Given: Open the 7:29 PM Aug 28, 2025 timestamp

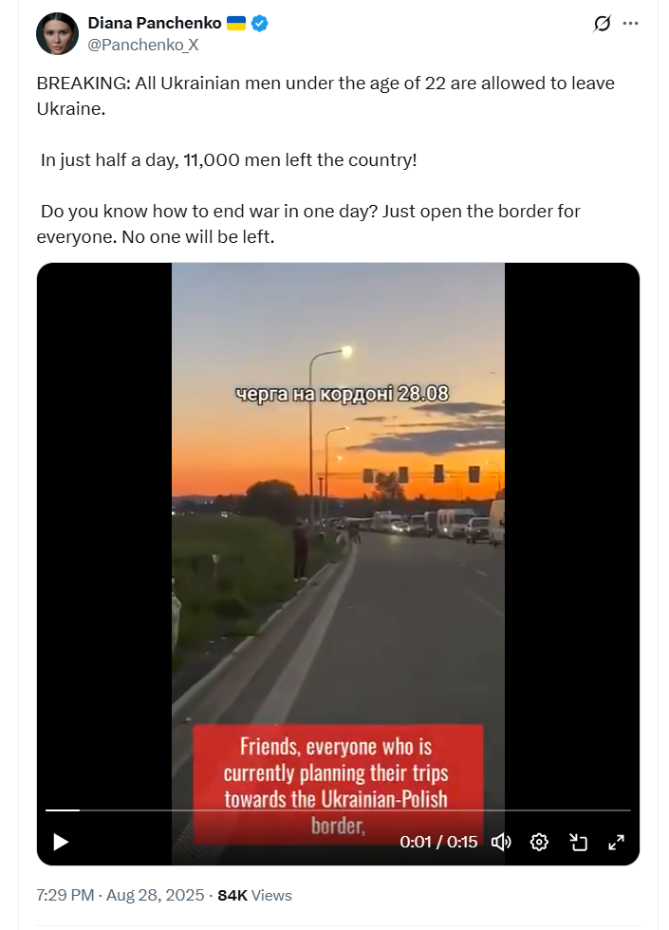Looking at the screenshot, I should tap(121, 895).
